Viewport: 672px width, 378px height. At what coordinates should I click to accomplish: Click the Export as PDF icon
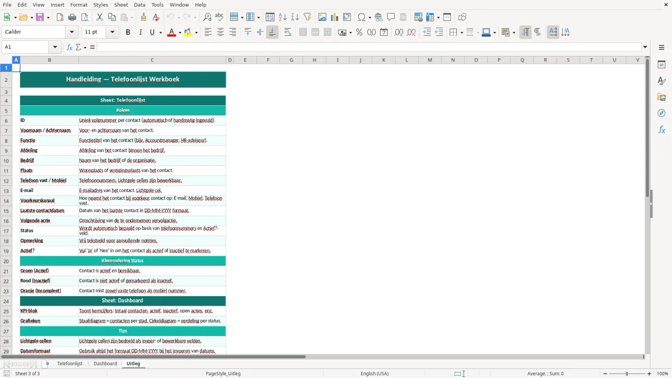(60, 17)
